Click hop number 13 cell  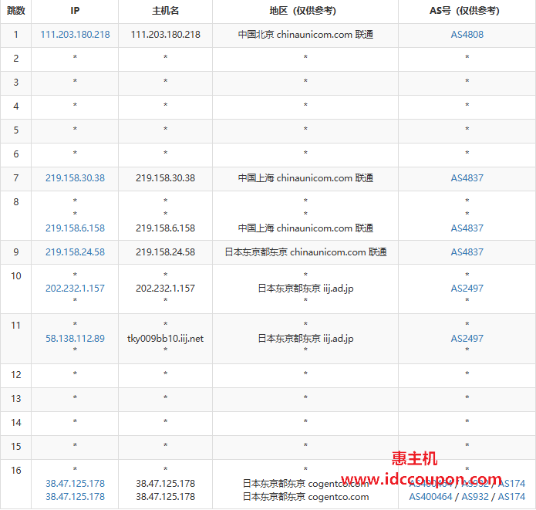coord(15,399)
